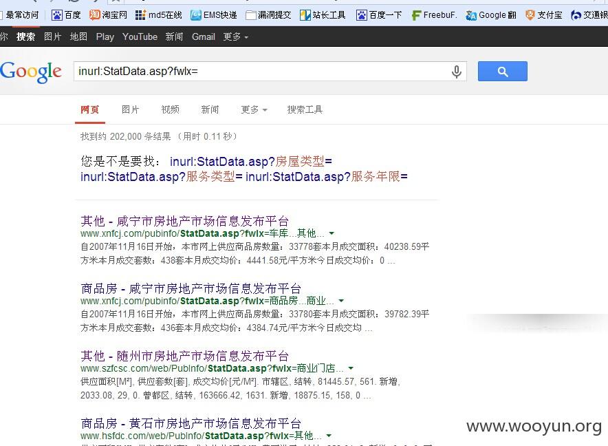This screenshot has height=446, width=608.
Task: Select 搜索 in the black Google bar
Action: click(x=25, y=37)
